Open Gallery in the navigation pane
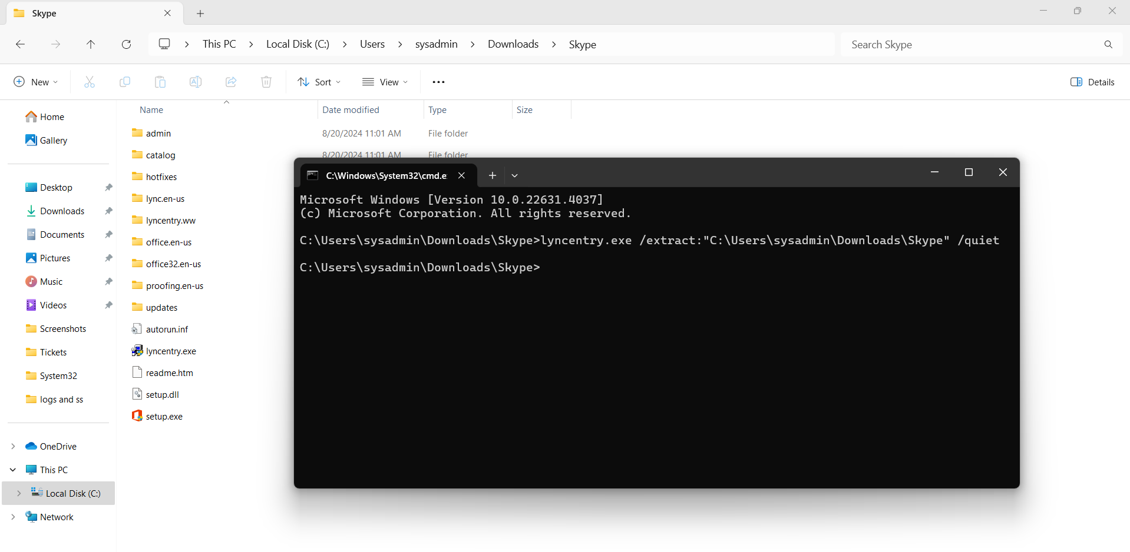 (47, 141)
